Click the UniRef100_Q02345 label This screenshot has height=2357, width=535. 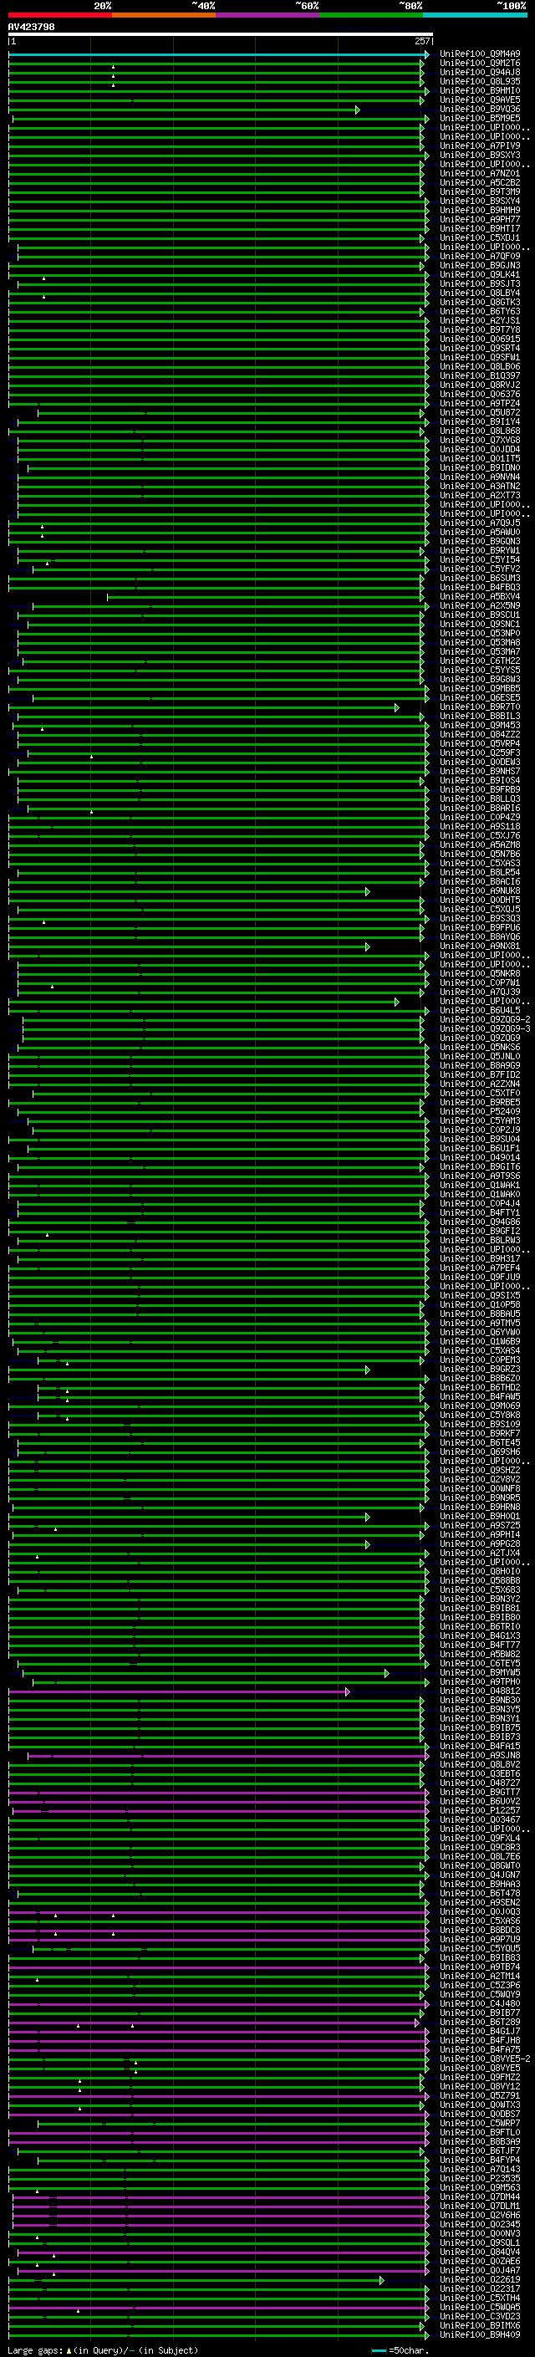(480, 2224)
